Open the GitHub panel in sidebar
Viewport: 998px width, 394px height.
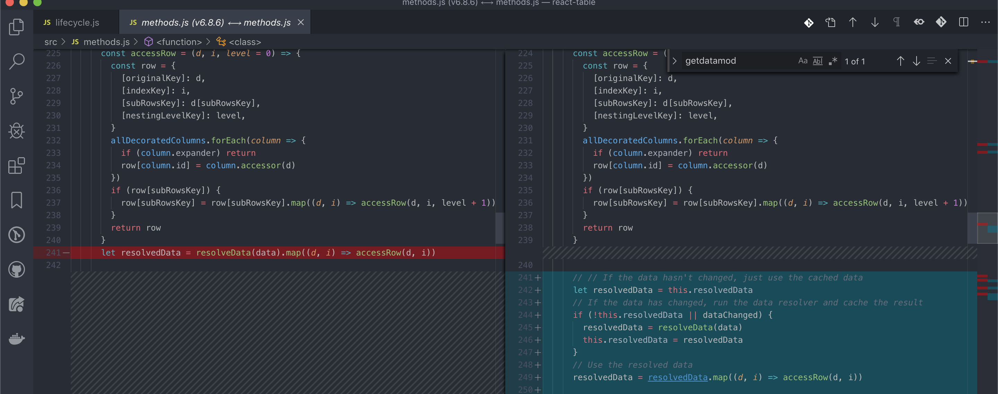(x=16, y=270)
